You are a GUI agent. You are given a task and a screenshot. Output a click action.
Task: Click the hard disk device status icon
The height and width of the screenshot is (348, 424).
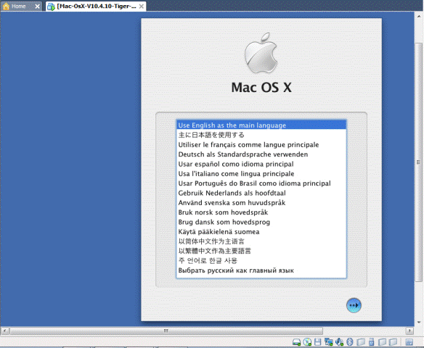pos(297,342)
